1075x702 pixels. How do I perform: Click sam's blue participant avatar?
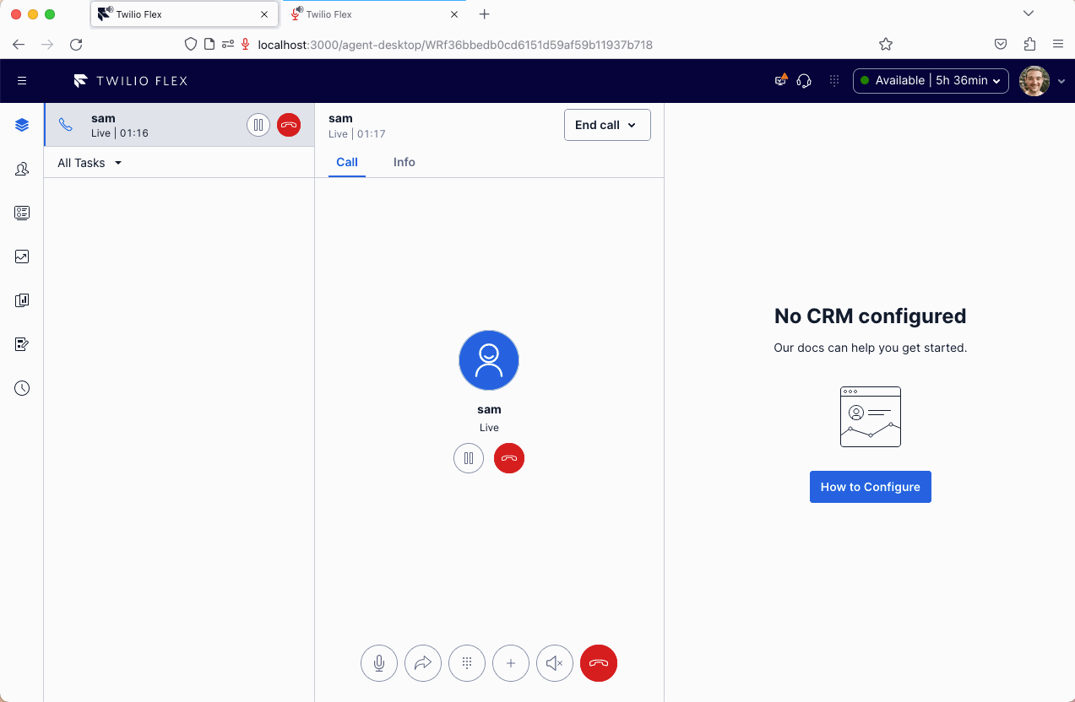(489, 360)
